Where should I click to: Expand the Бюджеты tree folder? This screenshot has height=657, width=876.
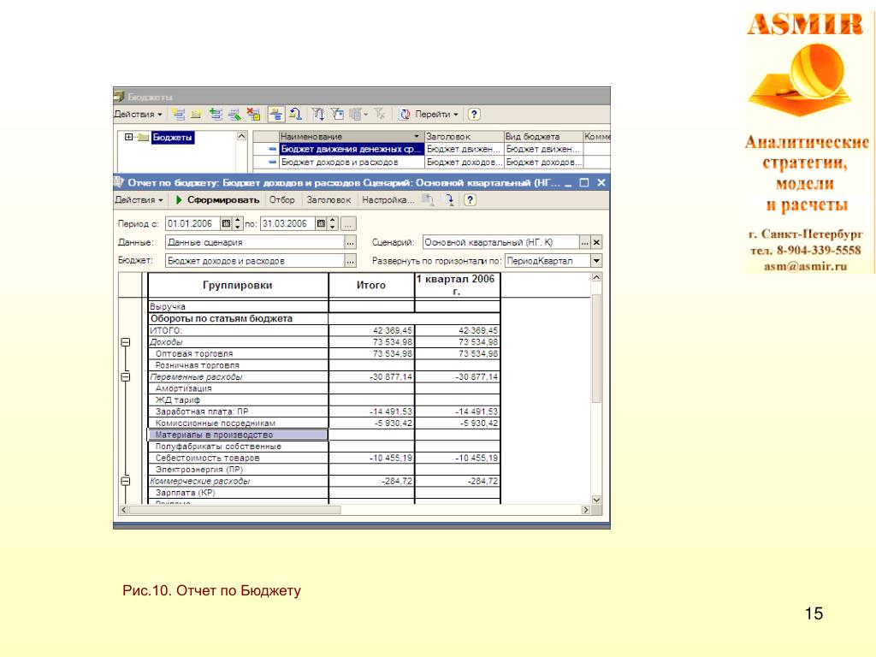[x=128, y=137]
